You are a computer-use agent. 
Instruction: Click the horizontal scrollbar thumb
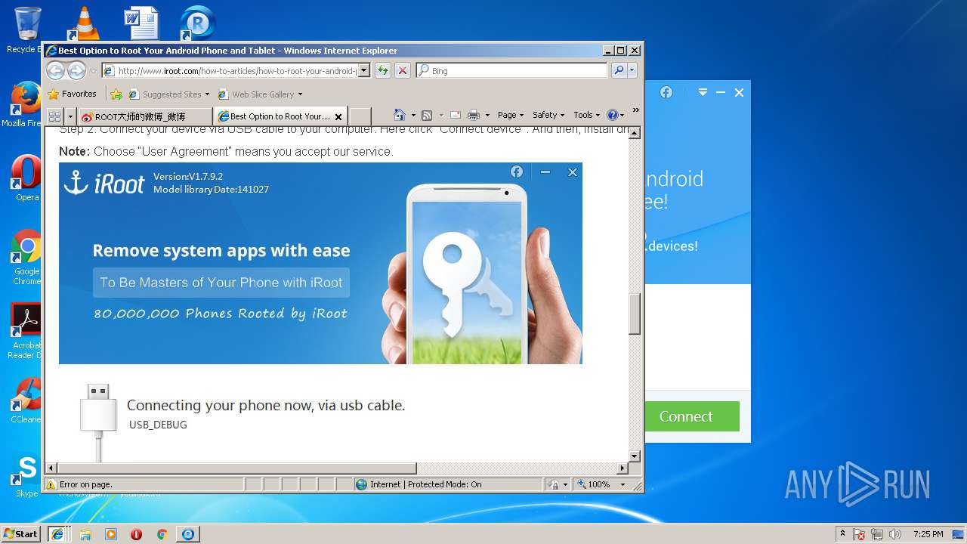(x=237, y=468)
